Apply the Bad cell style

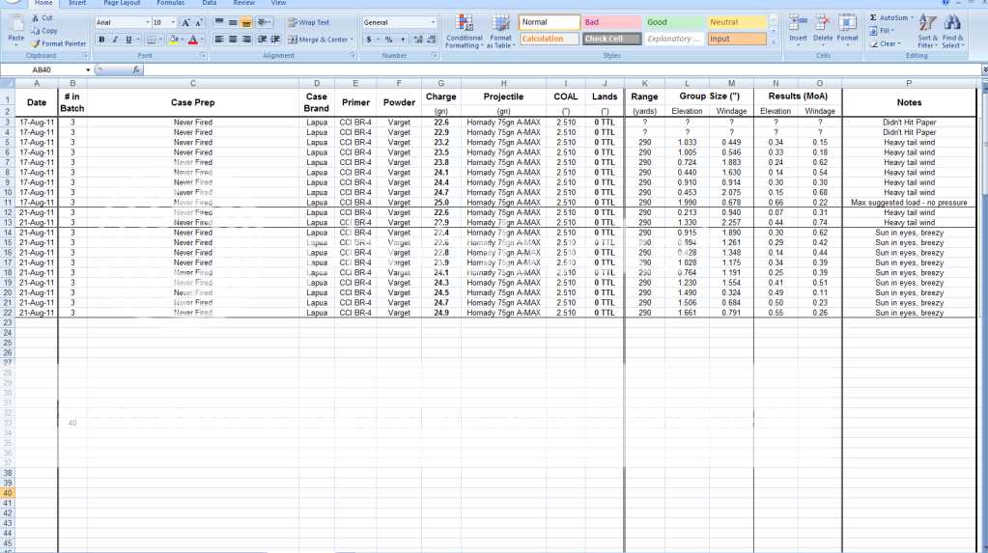pos(612,22)
